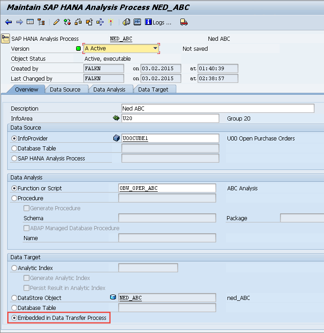Check Persist Result in Analytic Index
The width and height of the screenshot is (324, 333).
click(x=27, y=288)
